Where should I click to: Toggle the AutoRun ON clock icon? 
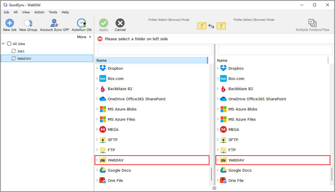81,23
